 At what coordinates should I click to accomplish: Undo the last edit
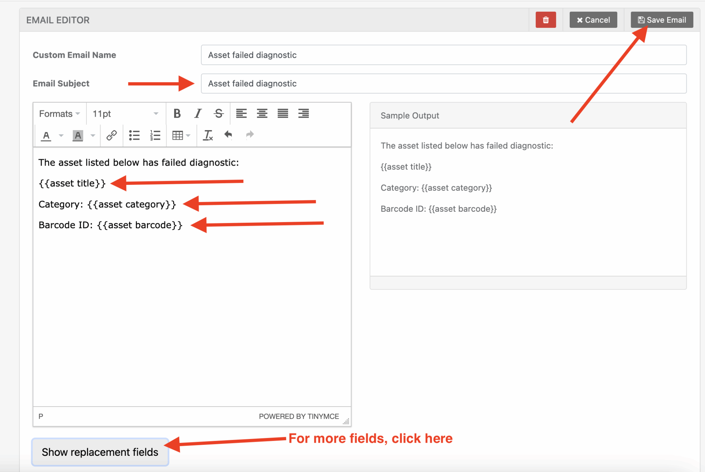(228, 135)
